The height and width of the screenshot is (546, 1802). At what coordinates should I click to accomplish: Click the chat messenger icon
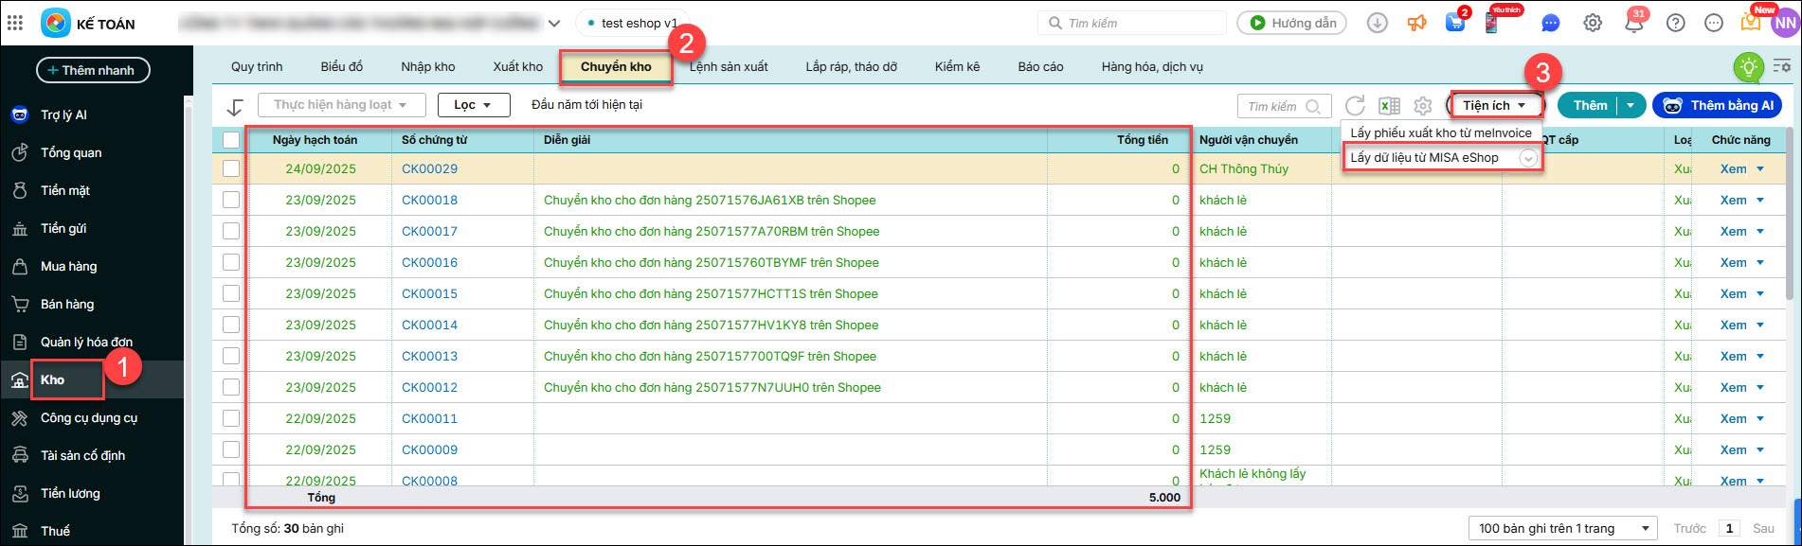[1550, 24]
